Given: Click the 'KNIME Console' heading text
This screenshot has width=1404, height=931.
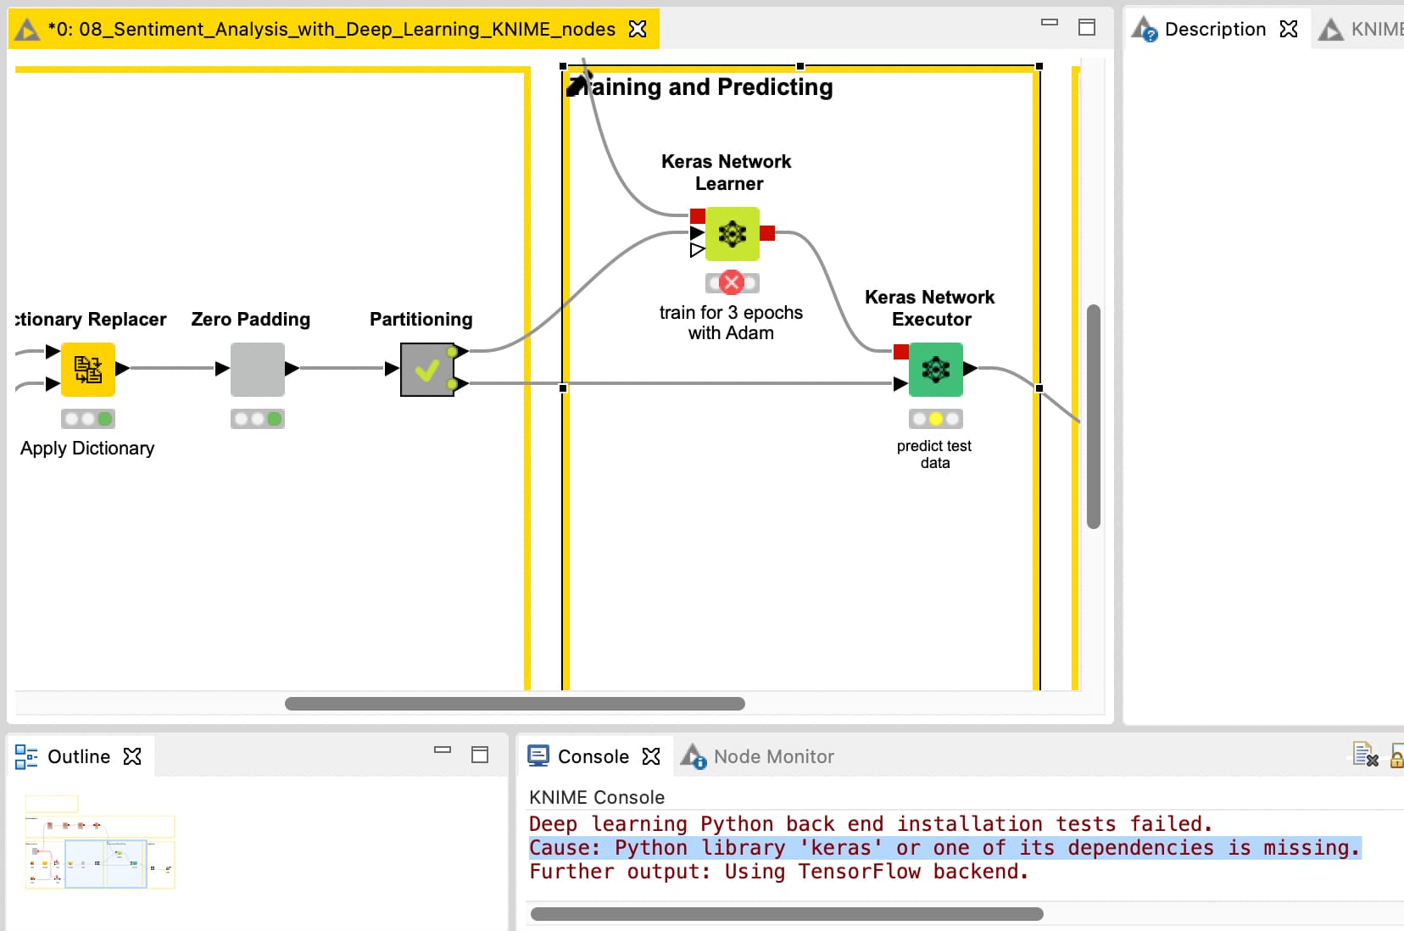Looking at the screenshot, I should [x=597, y=797].
